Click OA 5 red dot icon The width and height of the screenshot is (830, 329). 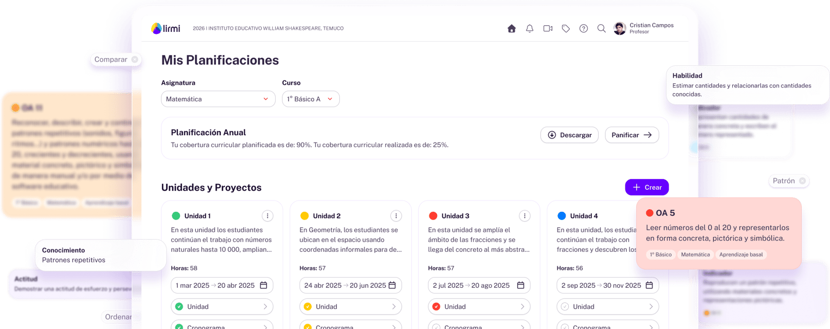pyautogui.click(x=649, y=213)
